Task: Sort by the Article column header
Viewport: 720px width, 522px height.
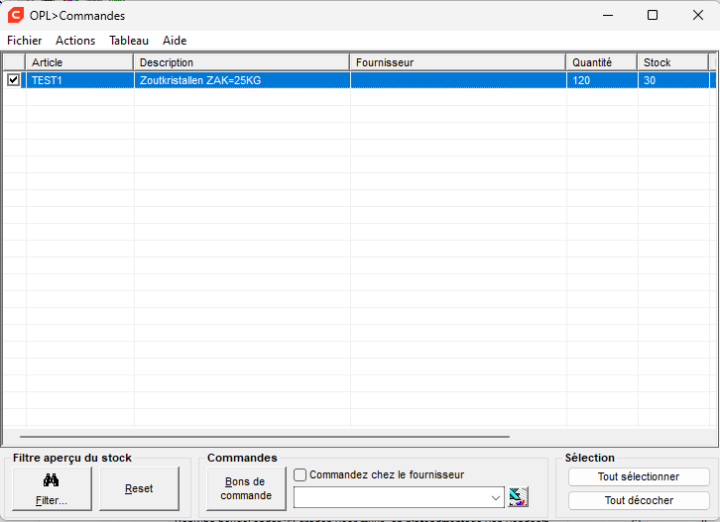Action: [x=79, y=62]
